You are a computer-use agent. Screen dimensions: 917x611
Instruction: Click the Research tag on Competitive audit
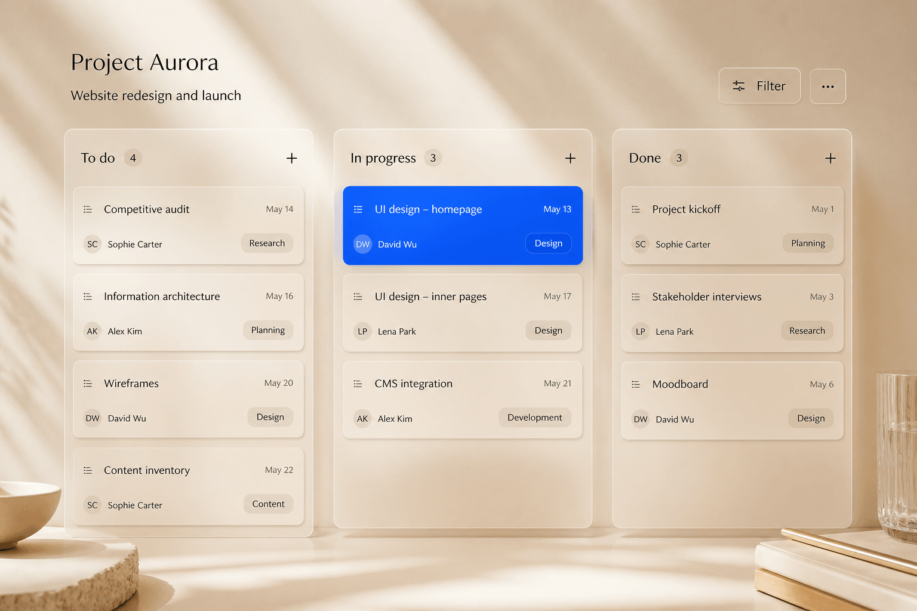coord(267,243)
